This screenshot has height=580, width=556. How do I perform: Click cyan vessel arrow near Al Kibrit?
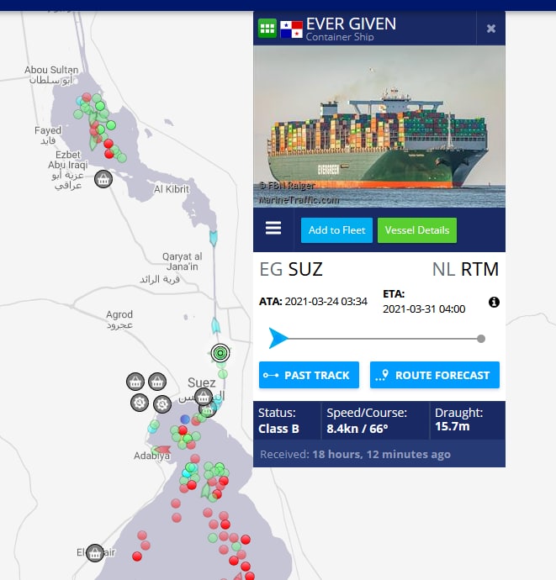pyautogui.click(x=214, y=238)
